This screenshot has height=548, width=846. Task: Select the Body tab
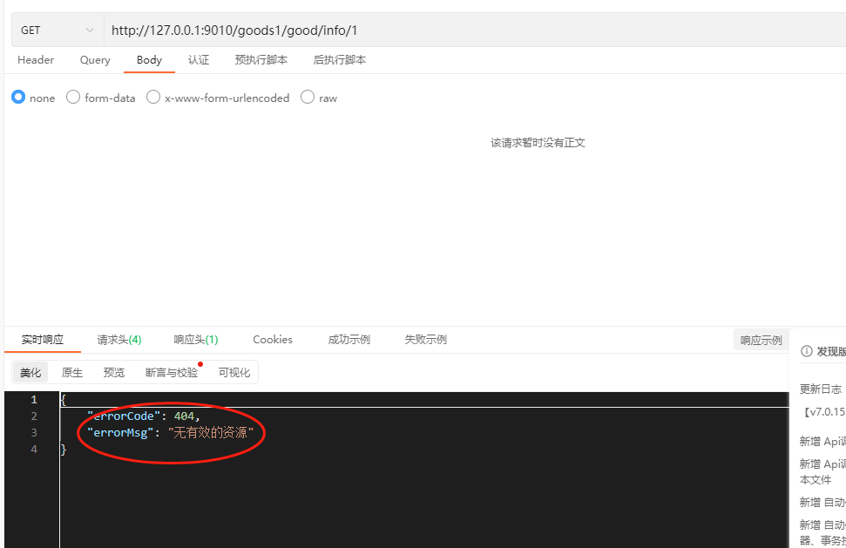(x=149, y=60)
